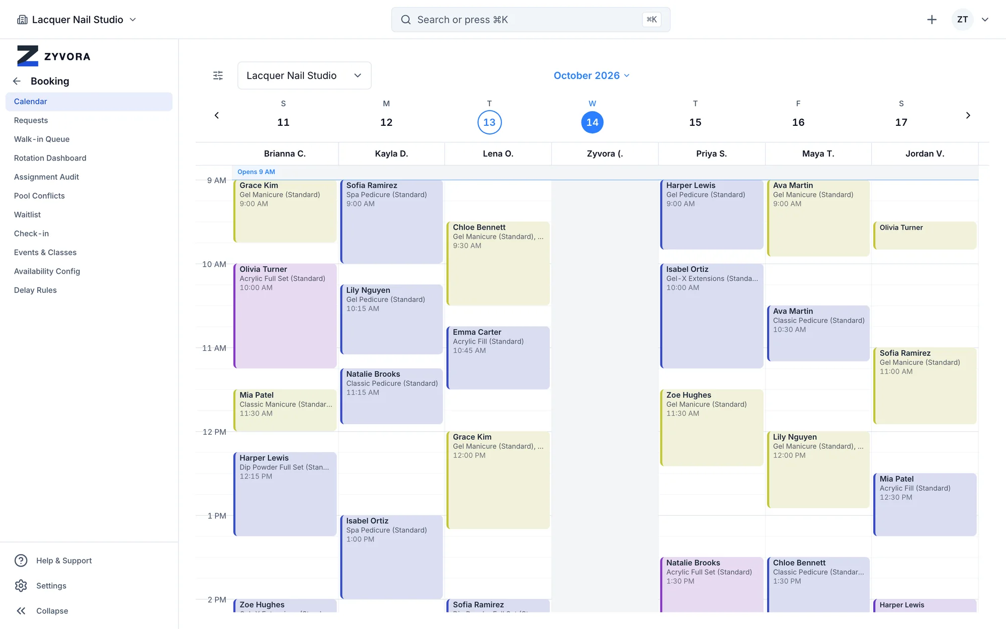Viewport: 1006px width, 629px height.
Task: Select Friday the 16th
Action: [x=798, y=122]
